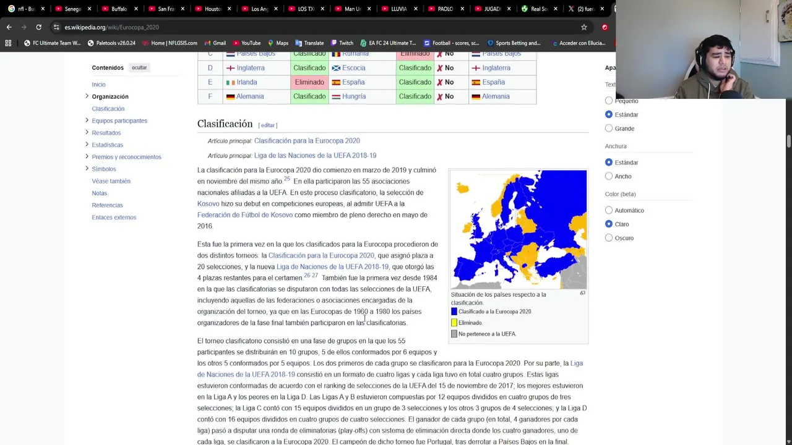Jump to Clasificación in contents
The width and height of the screenshot is (792, 445).
coord(108,109)
